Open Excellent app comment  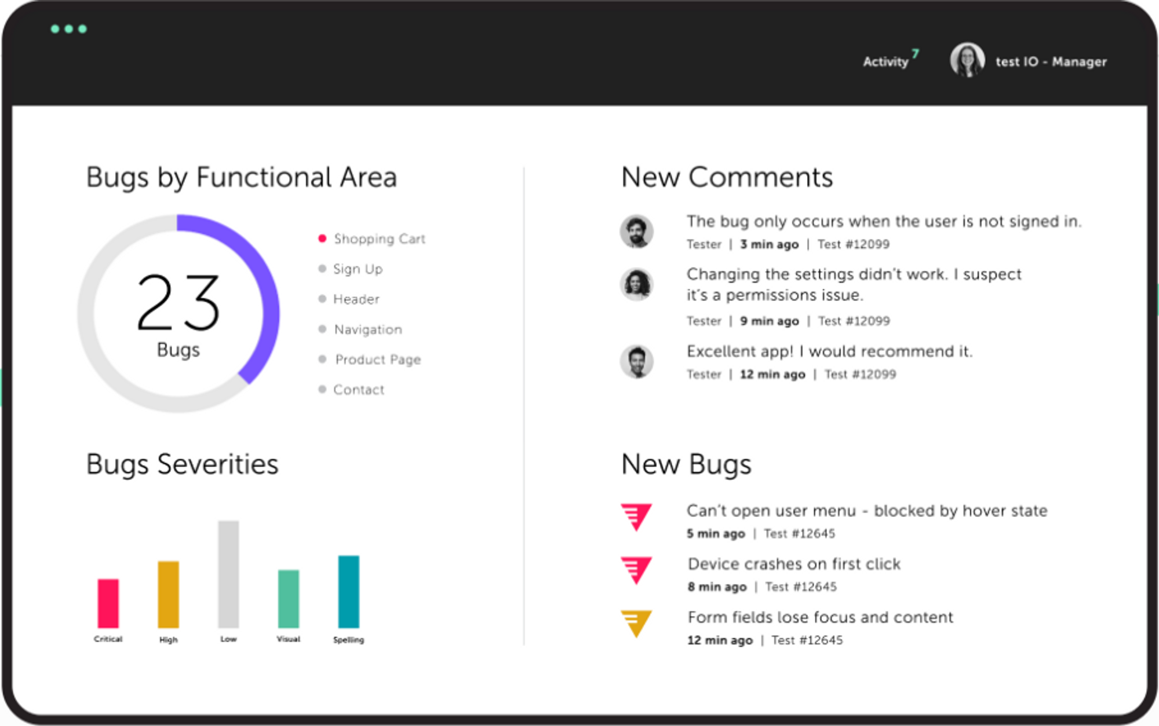[829, 351]
